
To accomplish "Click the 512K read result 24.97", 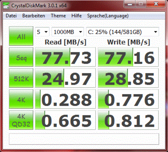I will tap(65, 78).
